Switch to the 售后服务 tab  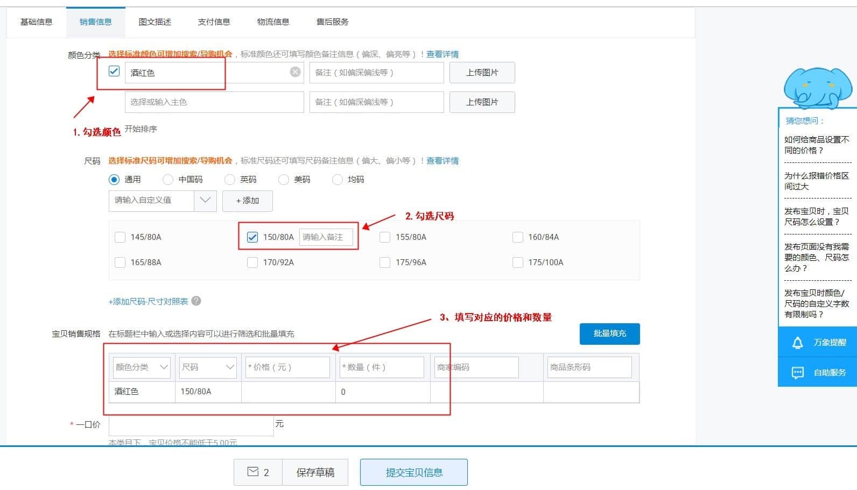click(333, 22)
